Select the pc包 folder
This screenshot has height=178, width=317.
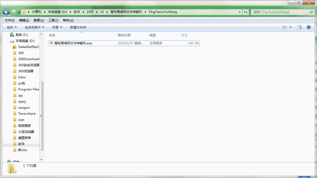coord(22,83)
